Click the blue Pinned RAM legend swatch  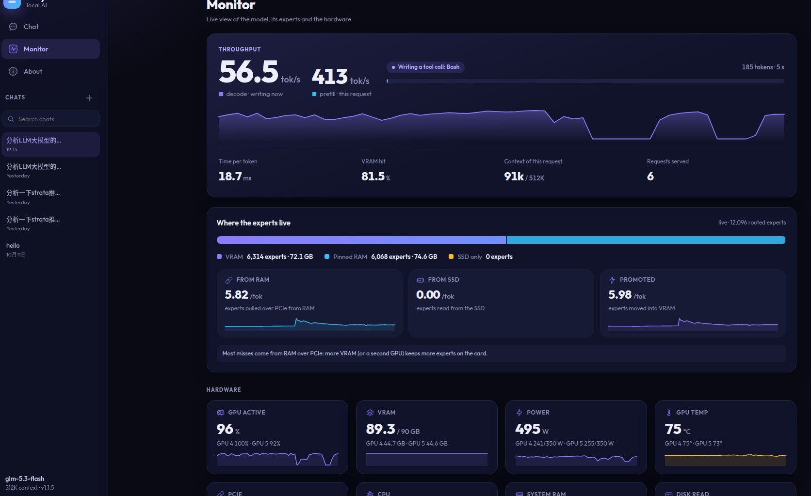327,256
